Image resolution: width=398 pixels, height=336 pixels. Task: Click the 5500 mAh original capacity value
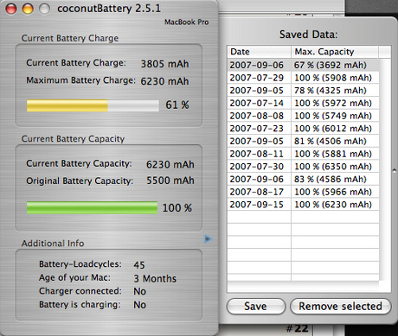coord(170,181)
